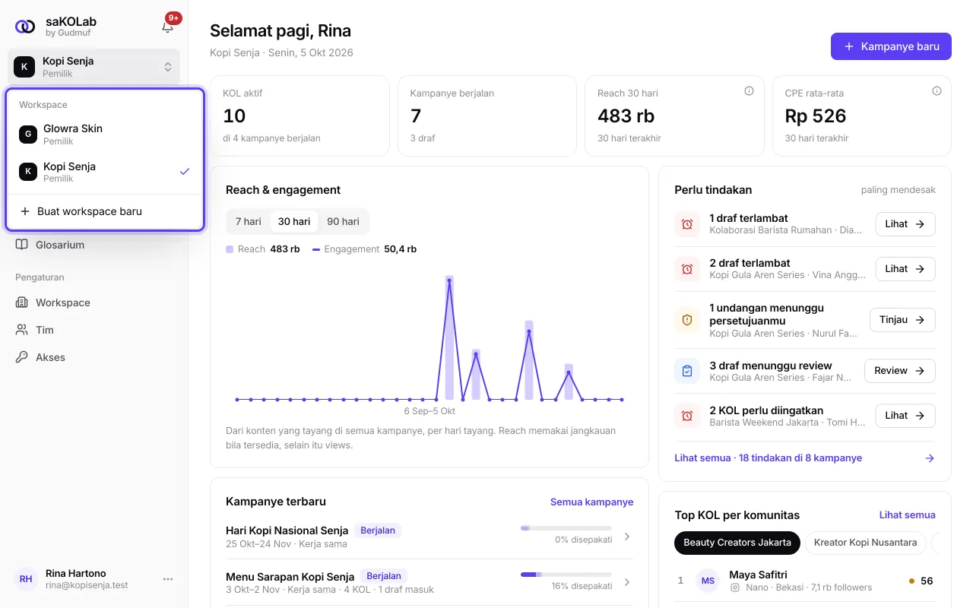Click shield icon for pending invitation
The image size is (973, 608).
pyautogui.click(x=687, y=320)
